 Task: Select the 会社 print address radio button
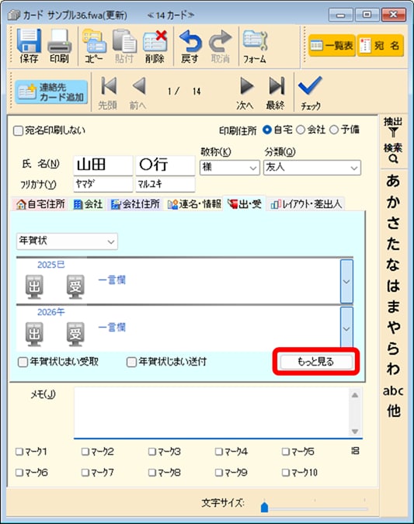(x=301, y=130)
